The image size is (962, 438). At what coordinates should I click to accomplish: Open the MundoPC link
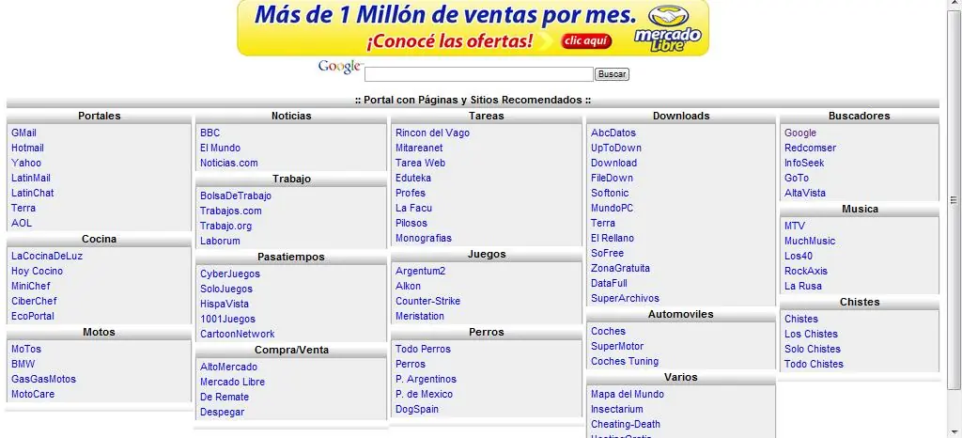pyautogui.click(x=612, y=208)
